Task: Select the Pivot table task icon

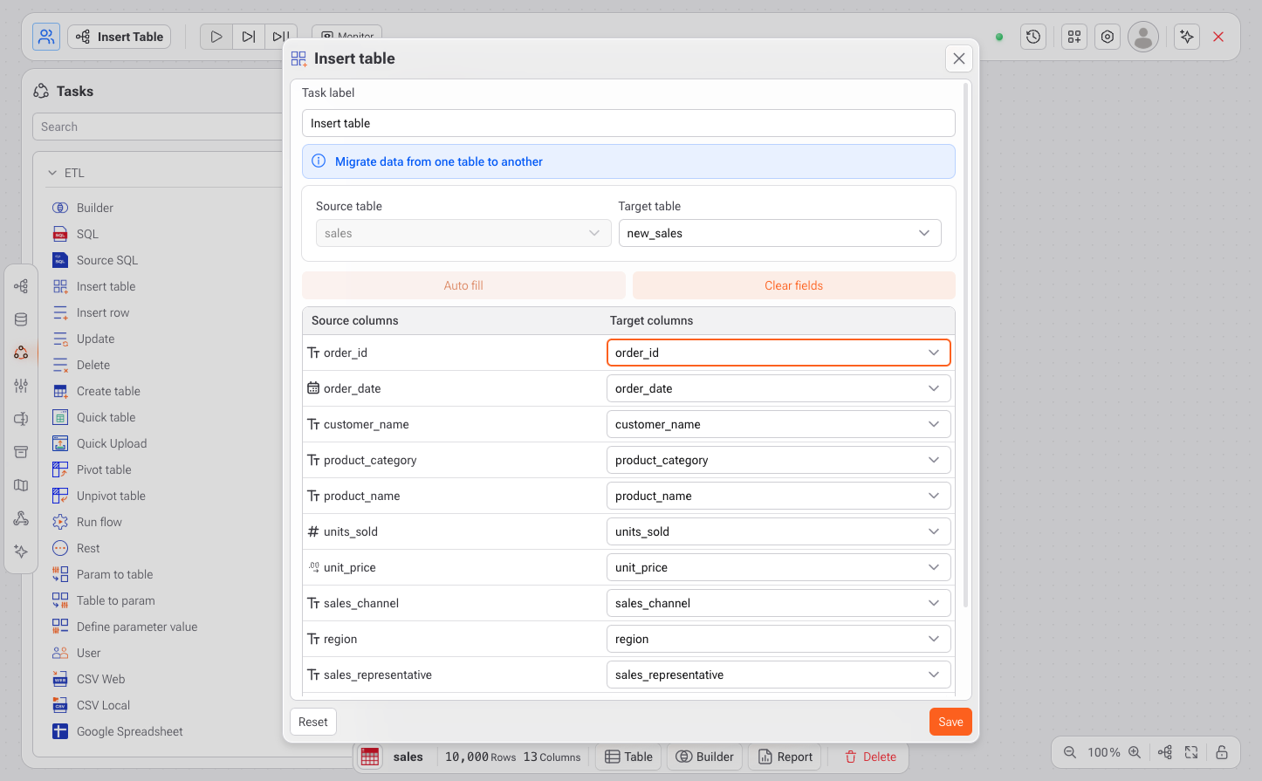Action: tap(60, 469)
